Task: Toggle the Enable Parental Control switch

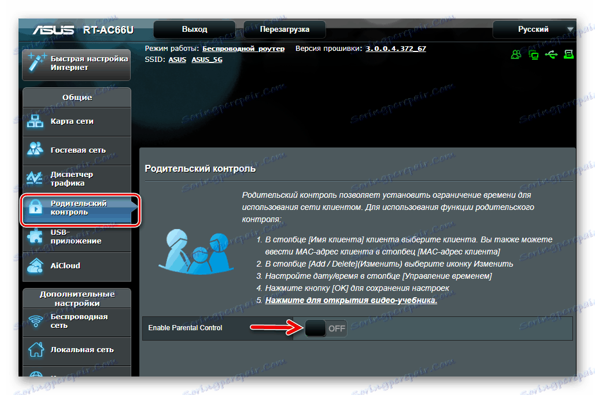Action: pos(326,328)
